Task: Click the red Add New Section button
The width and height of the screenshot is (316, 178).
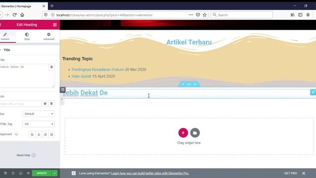Action: click(x=183, y=133)
